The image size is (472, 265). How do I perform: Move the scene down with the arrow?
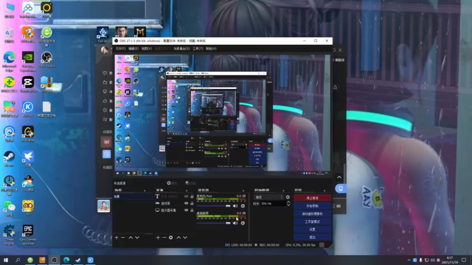click(x=137, y=238)
